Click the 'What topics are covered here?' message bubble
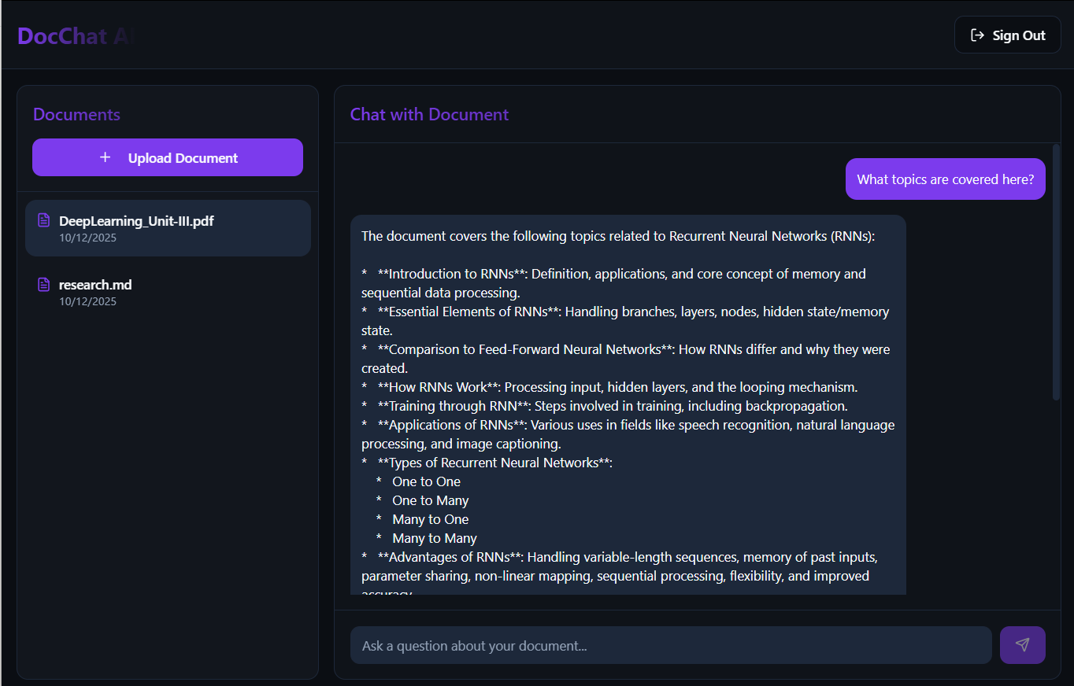 click(x=945, y=179)
